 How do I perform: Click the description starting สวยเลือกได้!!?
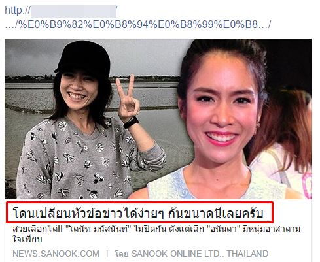click(x=156, y=235)
